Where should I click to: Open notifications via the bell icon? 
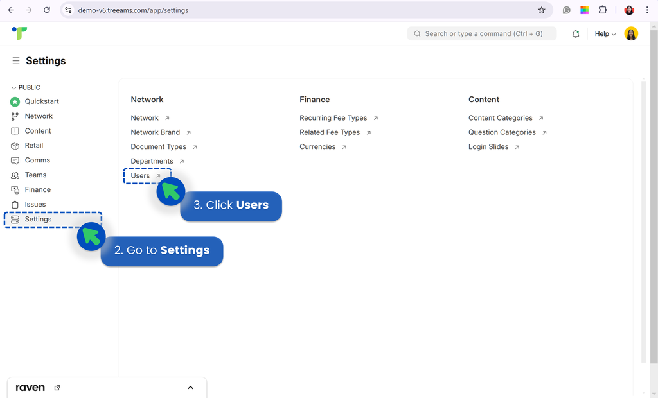tap(576, 33)
